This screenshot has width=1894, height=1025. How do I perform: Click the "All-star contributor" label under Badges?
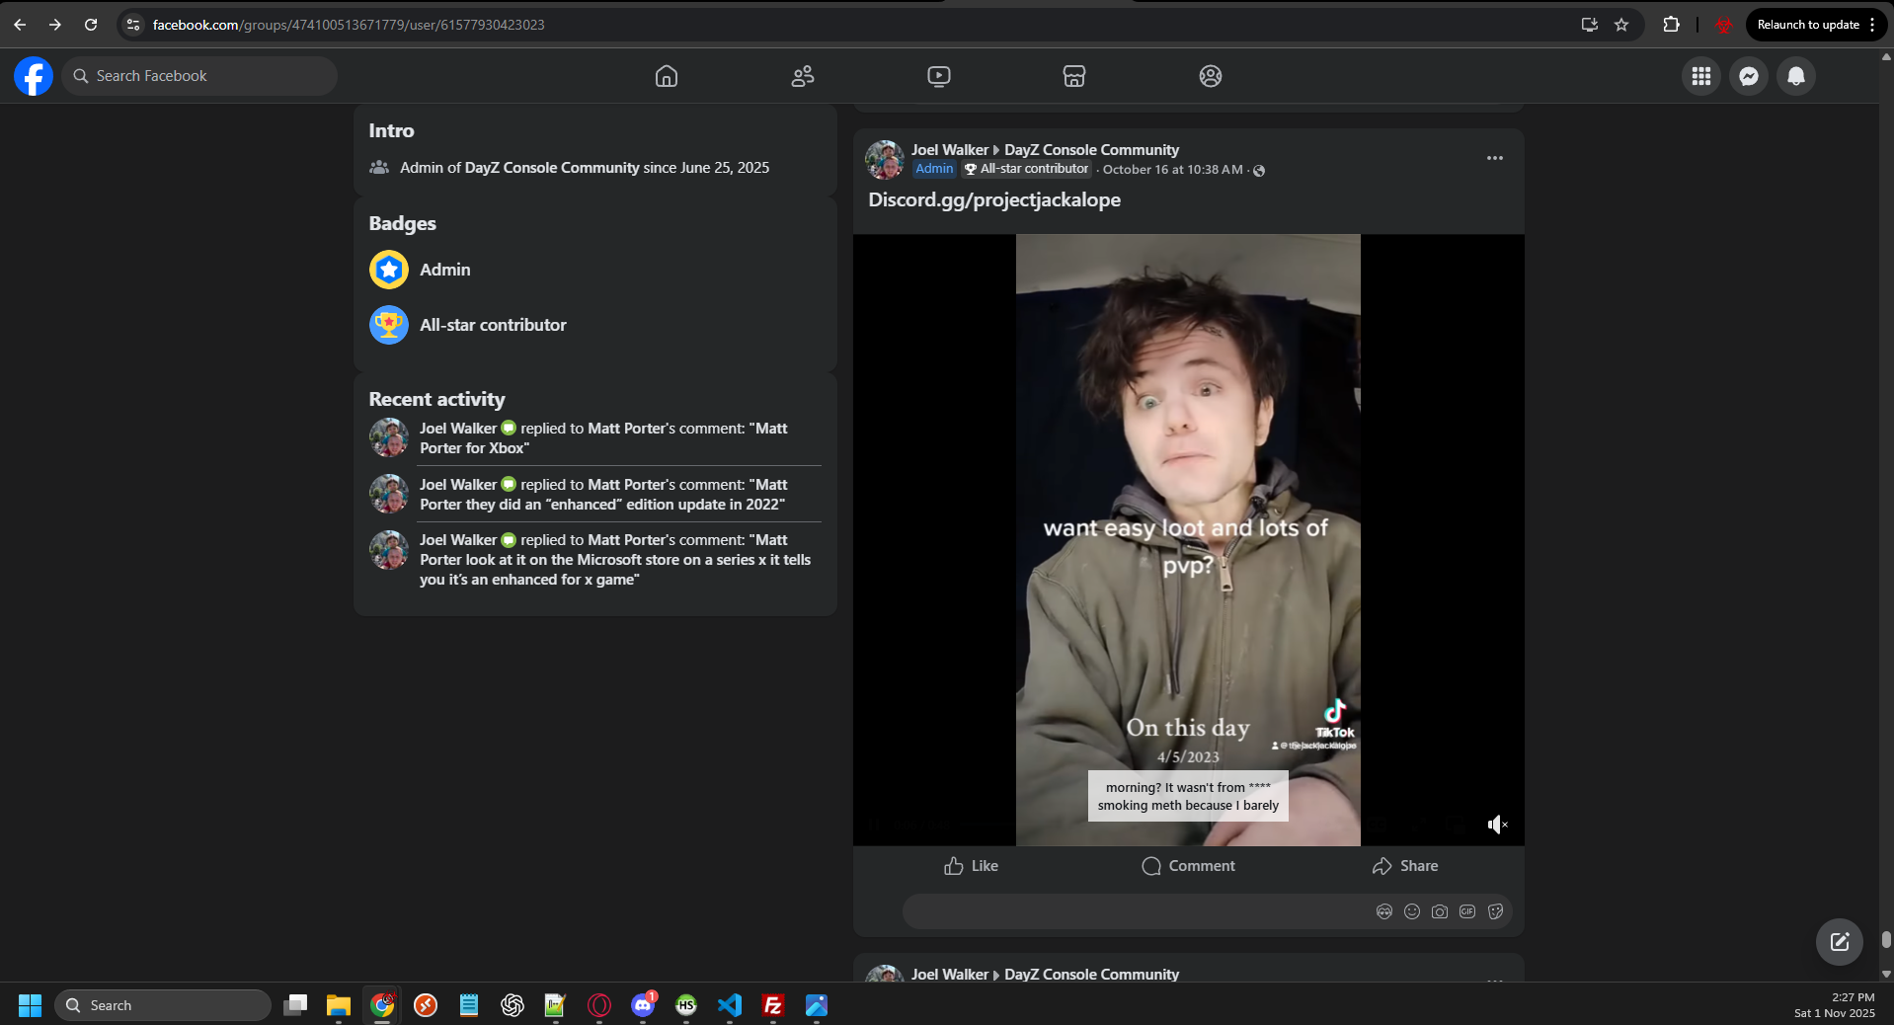(x=493, y=325)
